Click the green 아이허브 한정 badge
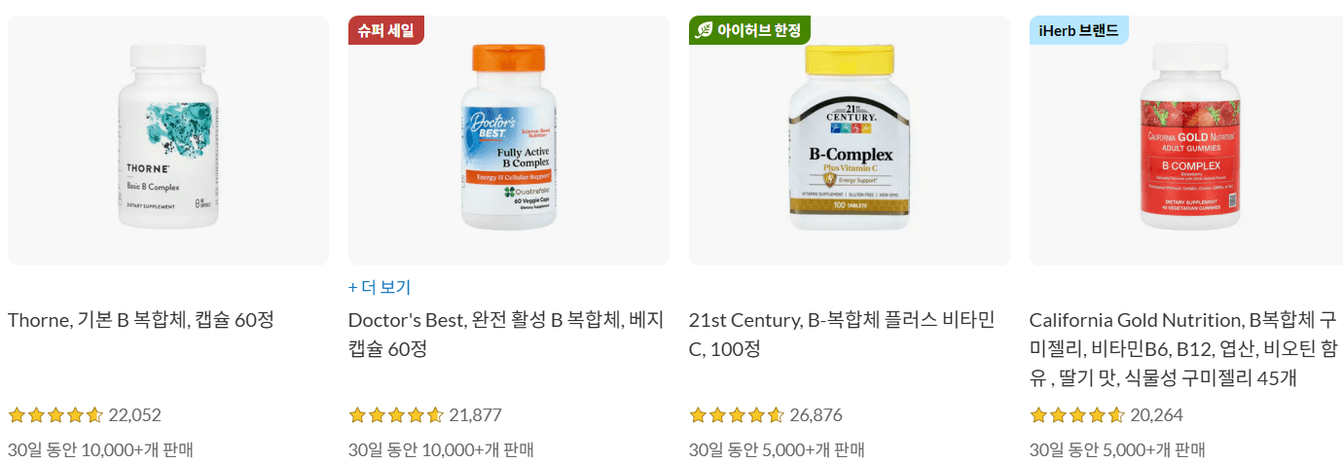This screenshot has width=1343, height=463. (x=749, y=30)
